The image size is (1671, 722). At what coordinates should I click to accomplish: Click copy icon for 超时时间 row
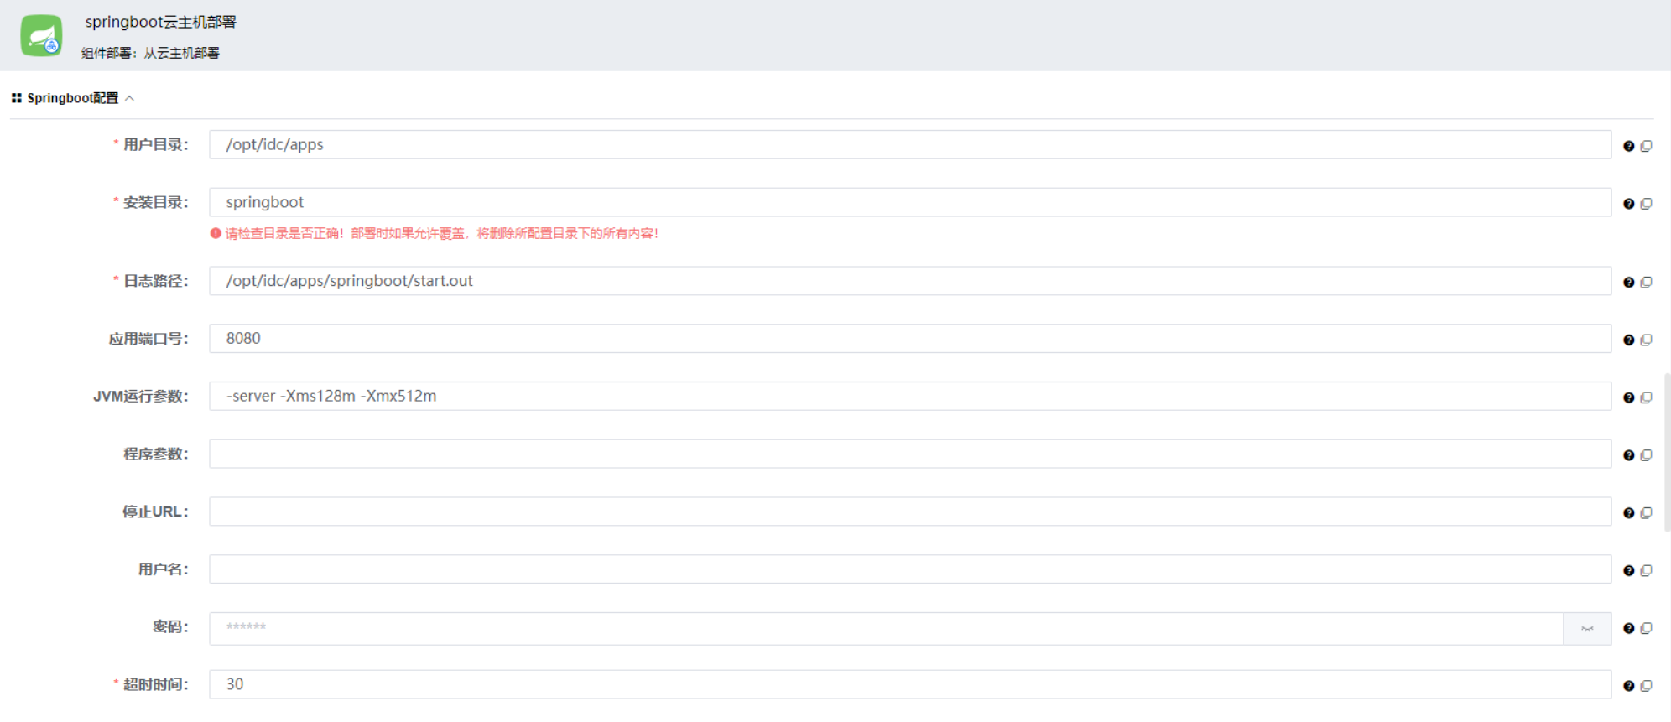1646,686
